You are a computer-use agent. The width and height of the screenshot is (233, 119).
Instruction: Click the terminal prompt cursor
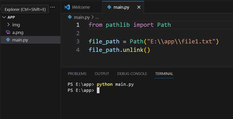(x=98, y=90)
